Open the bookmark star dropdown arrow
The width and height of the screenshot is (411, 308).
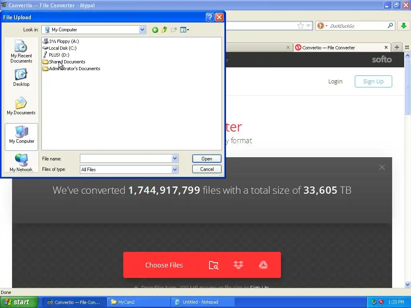tap(309, 26)
